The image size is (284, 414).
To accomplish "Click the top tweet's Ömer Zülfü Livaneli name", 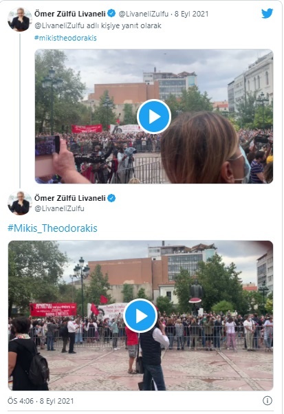I will (70, 14).
